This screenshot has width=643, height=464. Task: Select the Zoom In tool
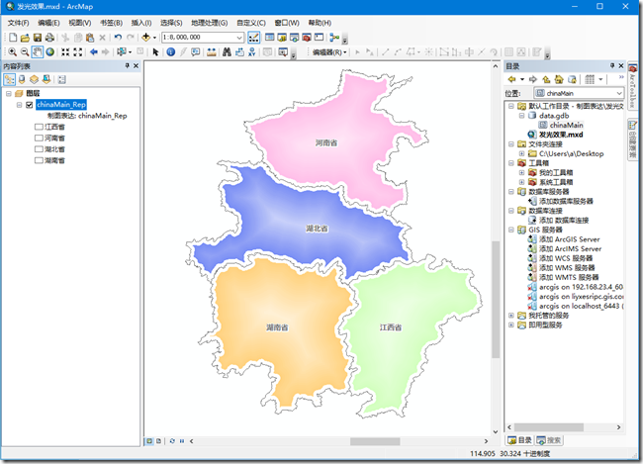click(12, 52)
